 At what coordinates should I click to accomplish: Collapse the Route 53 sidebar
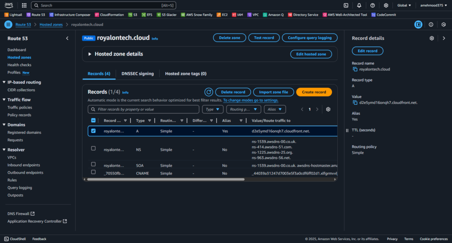pos(67,38)
